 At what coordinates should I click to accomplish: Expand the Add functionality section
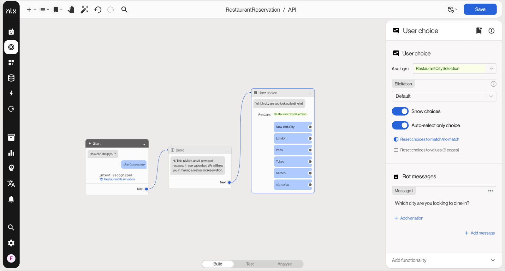pyautogui.click(x=443, y=260)
